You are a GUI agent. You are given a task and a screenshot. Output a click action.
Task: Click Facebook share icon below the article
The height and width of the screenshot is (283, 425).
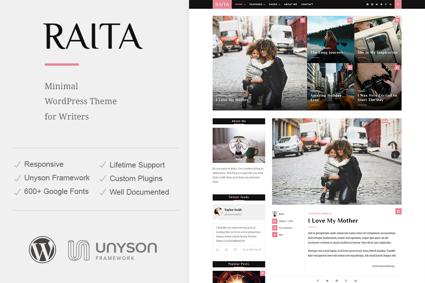point(318,281)
